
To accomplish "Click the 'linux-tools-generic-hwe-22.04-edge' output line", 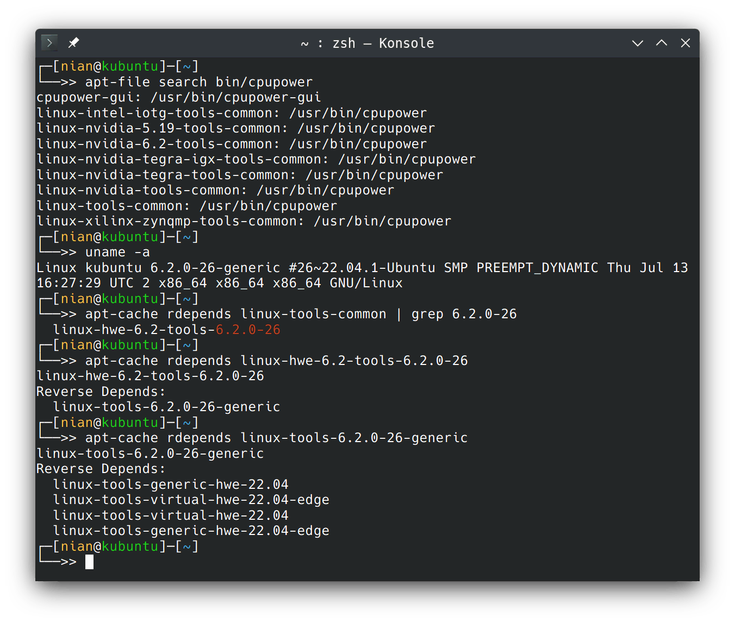I will [191, 531].
